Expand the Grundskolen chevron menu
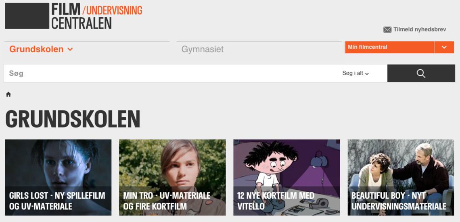 pos(70,49)
